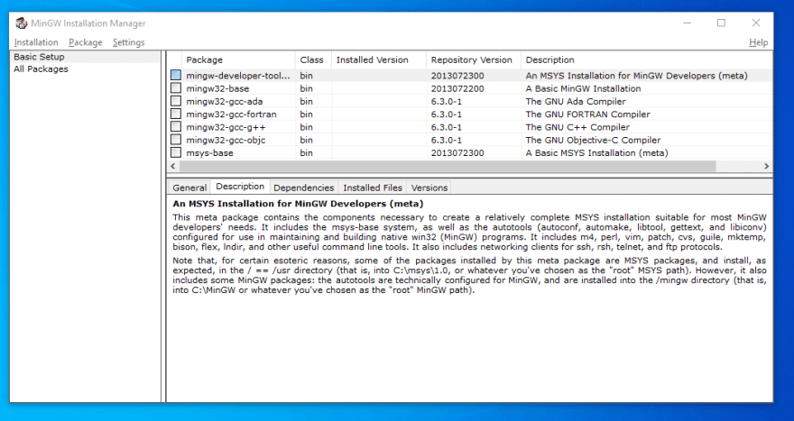Click 'The GNU Objective-C Compiler' description
The height and width of the screenshot is (421, 794).
pyautogui.click(x=593, y=140)
